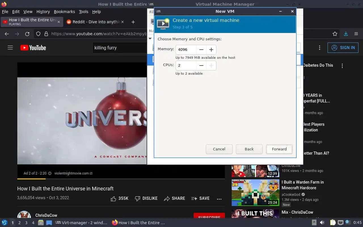This screenshot has height=227, width=363.
Task: Click network connection tray icon
Action: coord(341,223)
